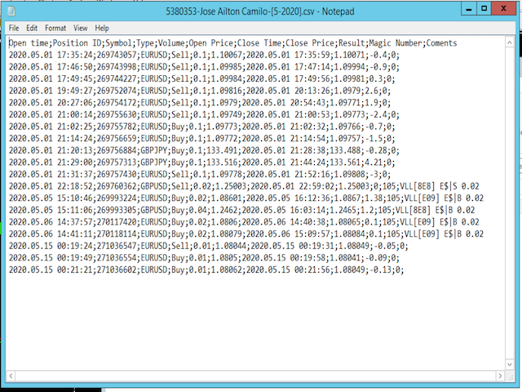Click the window title '5380353-Jose Ailton Camilo-[5-2020].csv'
Screen dimensions: 522x392
point(240,11)
